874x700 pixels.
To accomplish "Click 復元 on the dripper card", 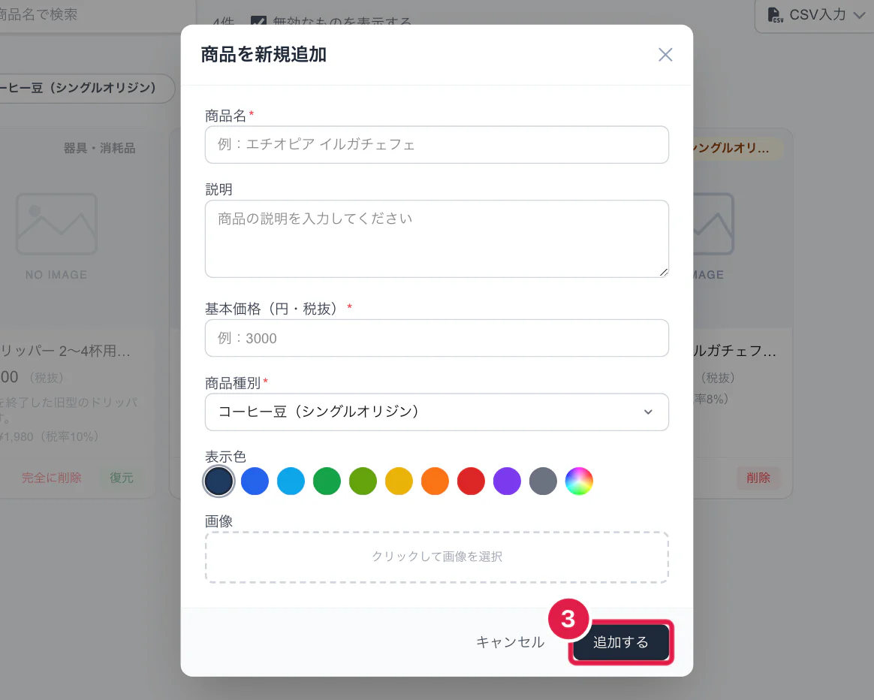I will 122,478.
